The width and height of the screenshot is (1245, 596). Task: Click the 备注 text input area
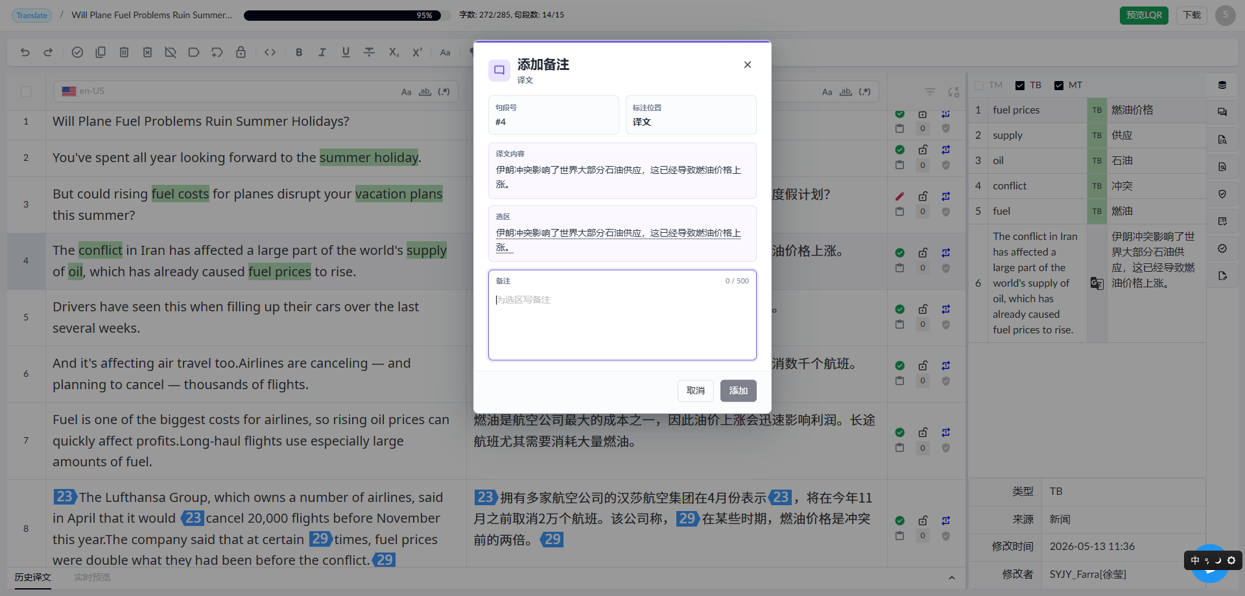coord(622,315)
